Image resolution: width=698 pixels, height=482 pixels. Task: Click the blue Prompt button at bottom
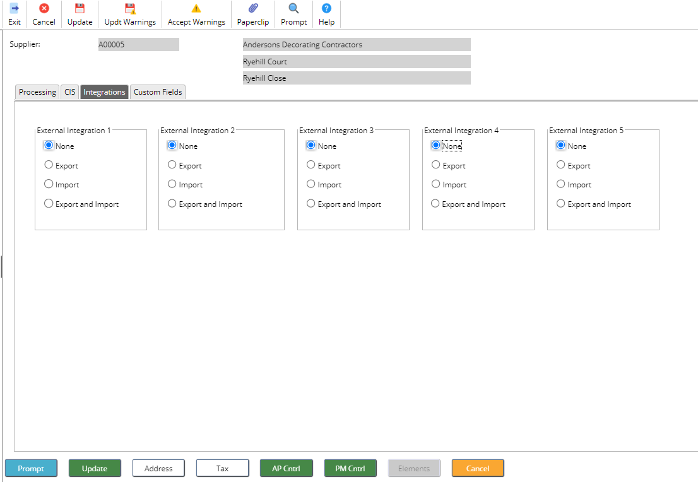pyautogui.click(x=31, y=468)
